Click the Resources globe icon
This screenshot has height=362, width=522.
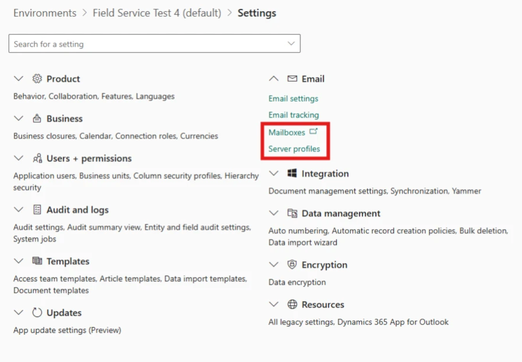click(x=292, y=304)
